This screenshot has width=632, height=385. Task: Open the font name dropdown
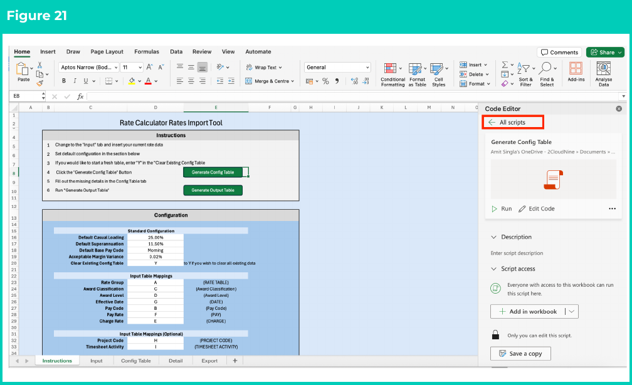115,68
